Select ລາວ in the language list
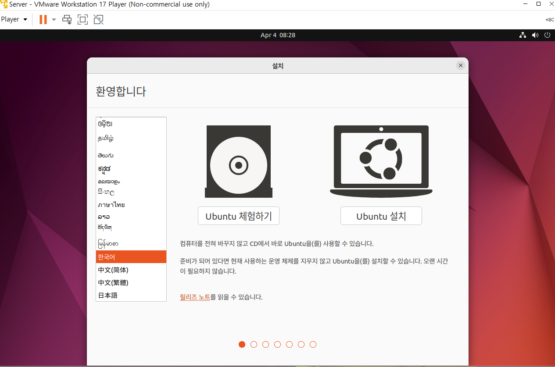Viewport: 555px width, 367px height. click(x=131, y=217)
